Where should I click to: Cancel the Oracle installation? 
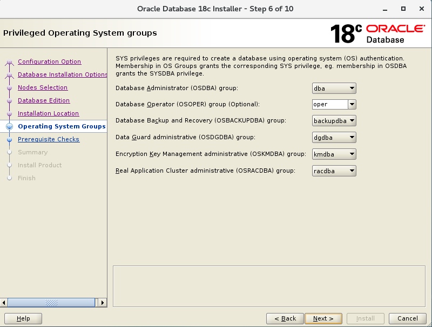[407, 318]
